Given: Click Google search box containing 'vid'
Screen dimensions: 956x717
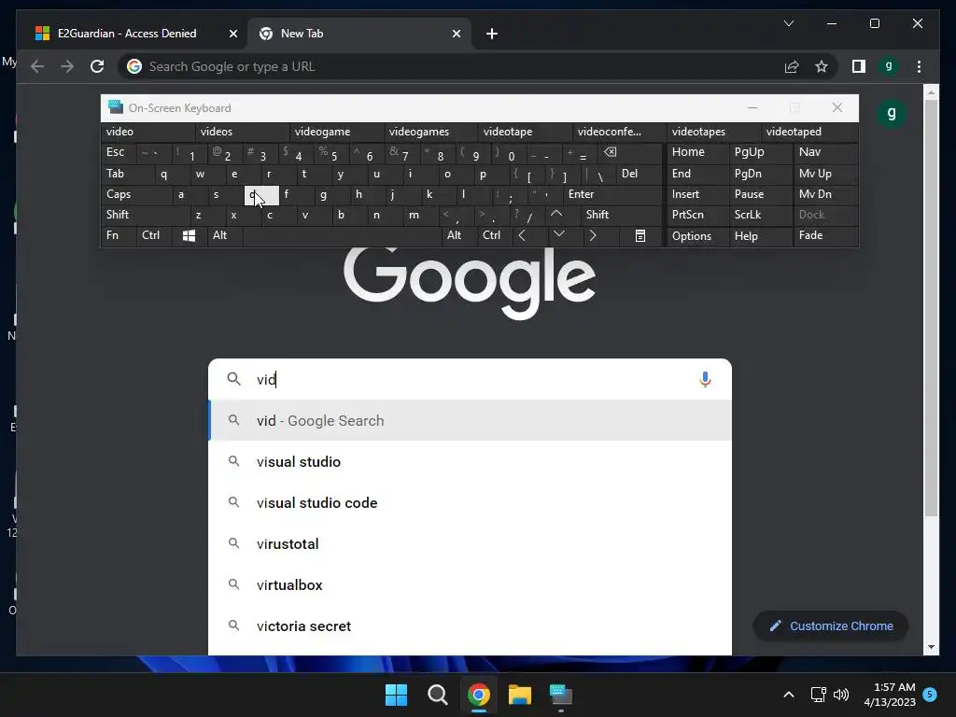Looking at the screenshot, I should pos(470,379).
